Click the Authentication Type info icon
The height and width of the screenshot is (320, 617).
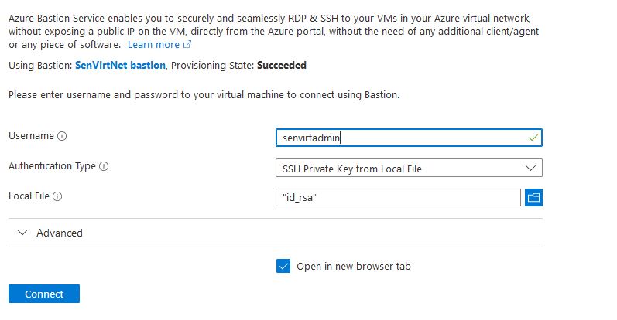[x=104, y=166]
